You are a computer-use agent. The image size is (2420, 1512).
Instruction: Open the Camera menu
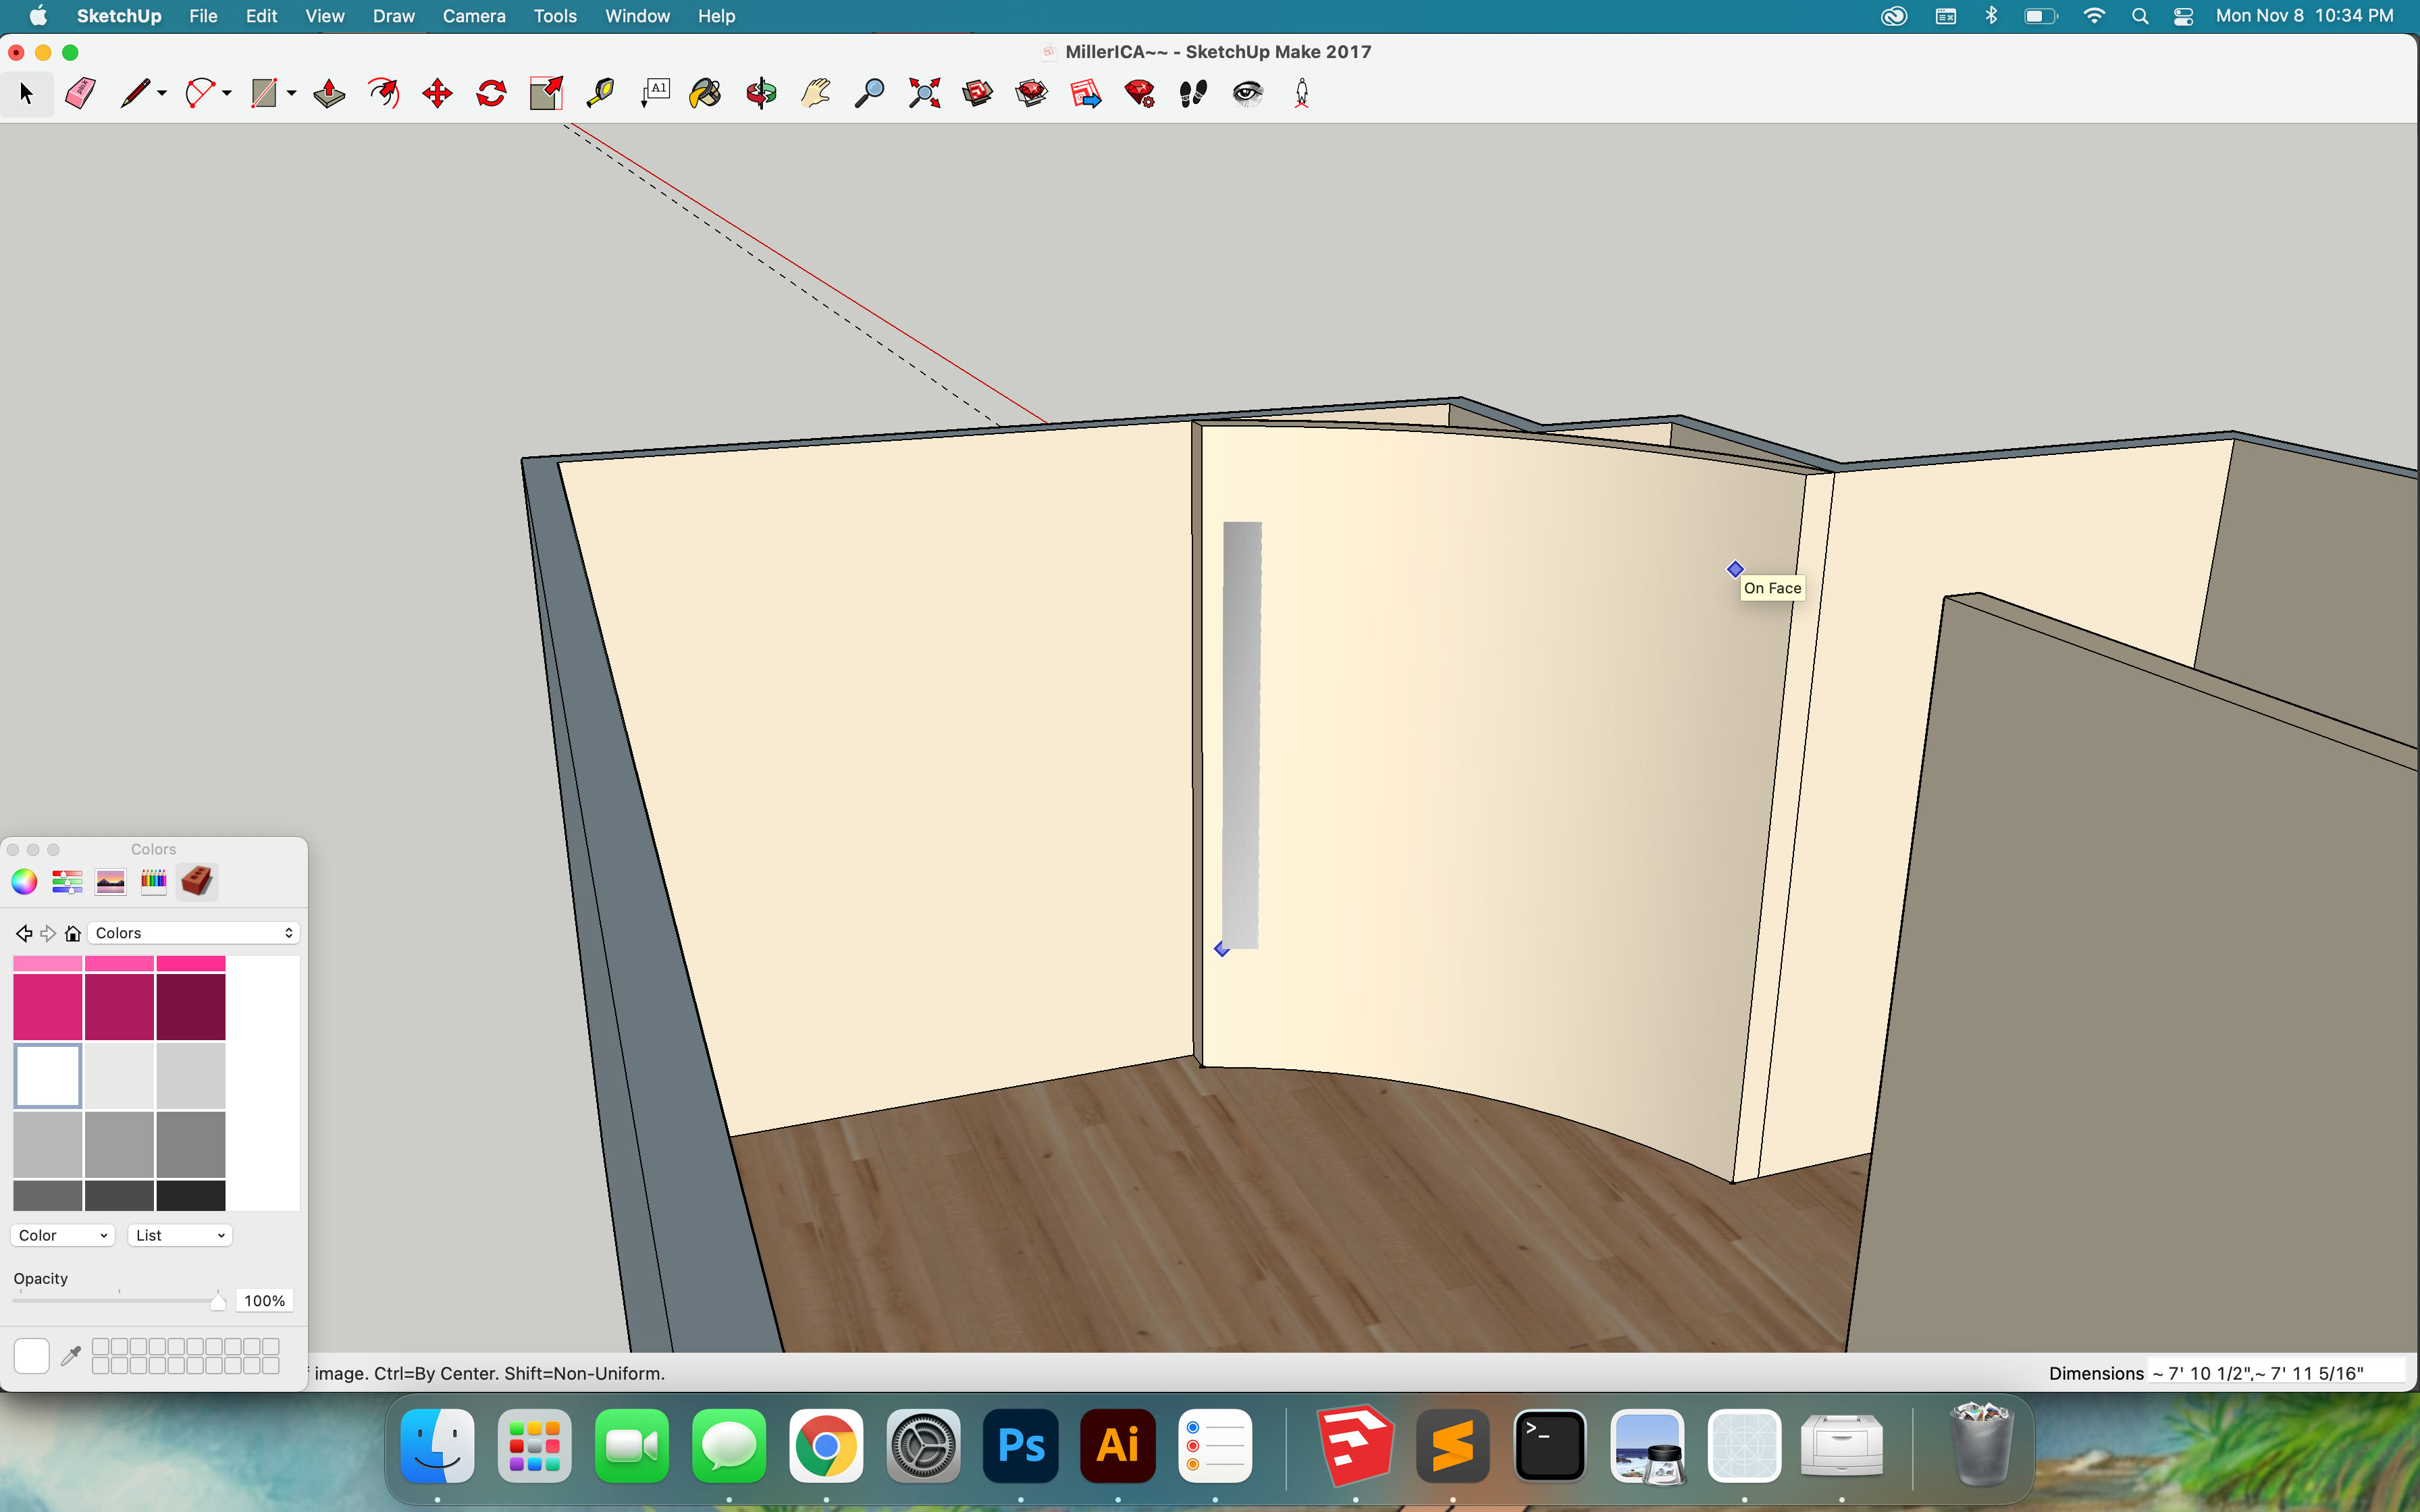pos(473,16)
